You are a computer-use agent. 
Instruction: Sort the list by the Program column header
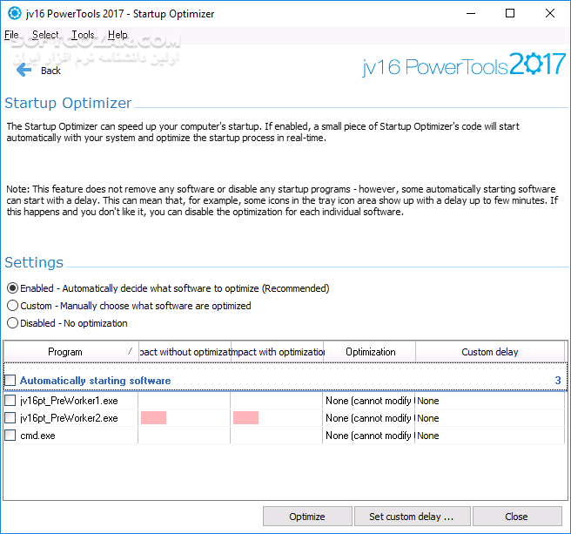65,352
